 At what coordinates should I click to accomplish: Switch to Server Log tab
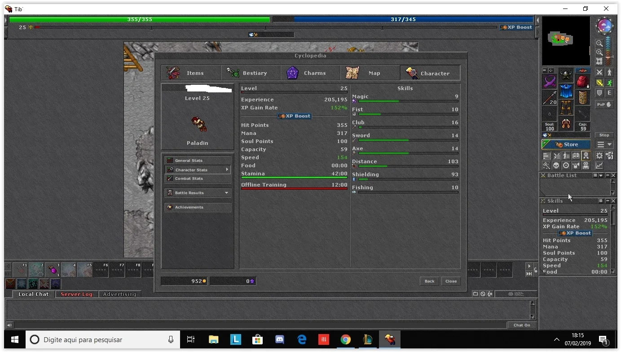(76, 294)
